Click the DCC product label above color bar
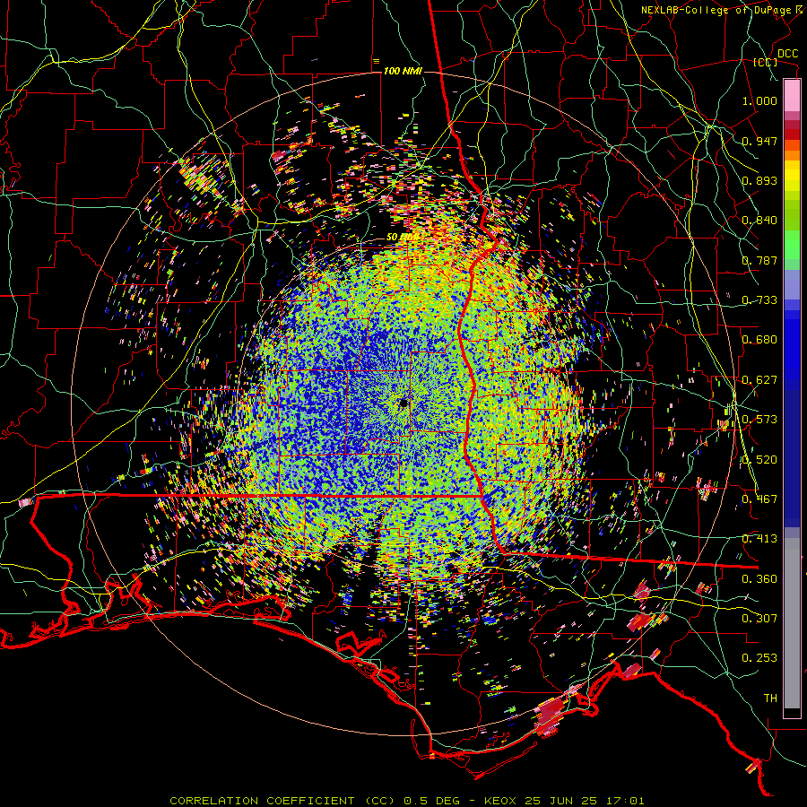 tap(788, 54)
